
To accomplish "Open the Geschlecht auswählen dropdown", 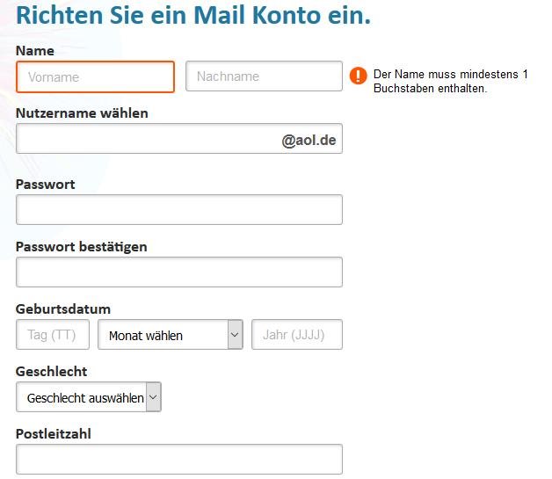I will [x=89, y=397].
